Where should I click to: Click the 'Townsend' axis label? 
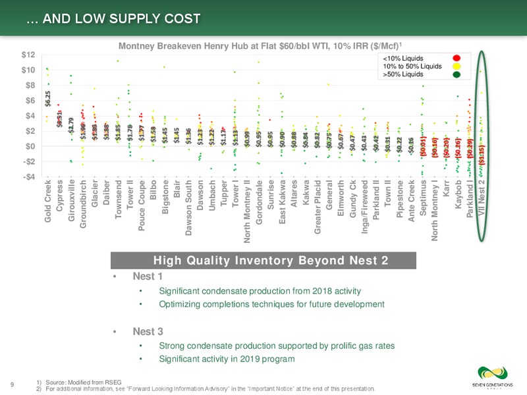(x=119, y=199)
